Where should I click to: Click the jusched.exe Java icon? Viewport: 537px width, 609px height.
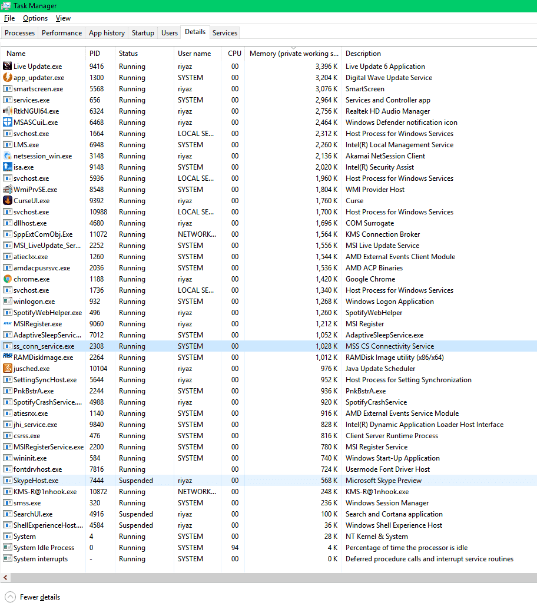point(8,368)
